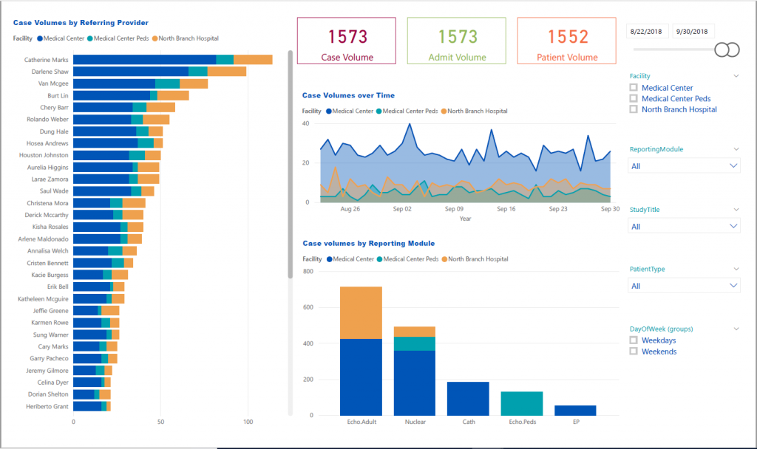Check North Branch Hospital in the Facility slicer
Screen dimensions: 757x449
click(634, 109)
